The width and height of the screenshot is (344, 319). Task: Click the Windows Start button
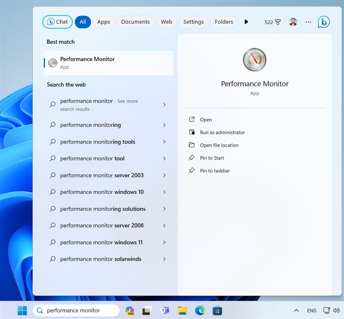click(x=22, y=310)
